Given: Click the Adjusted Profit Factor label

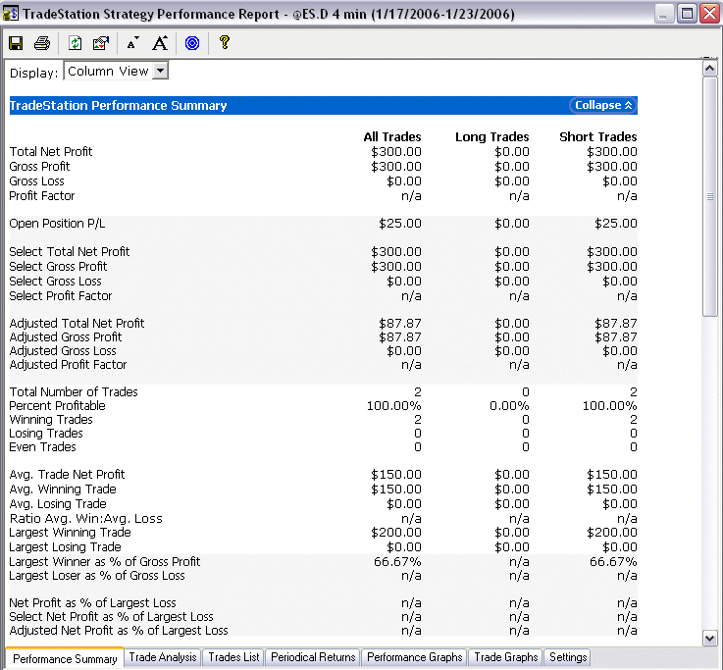Looking at the screenshot, I should (x=68, y=365).
